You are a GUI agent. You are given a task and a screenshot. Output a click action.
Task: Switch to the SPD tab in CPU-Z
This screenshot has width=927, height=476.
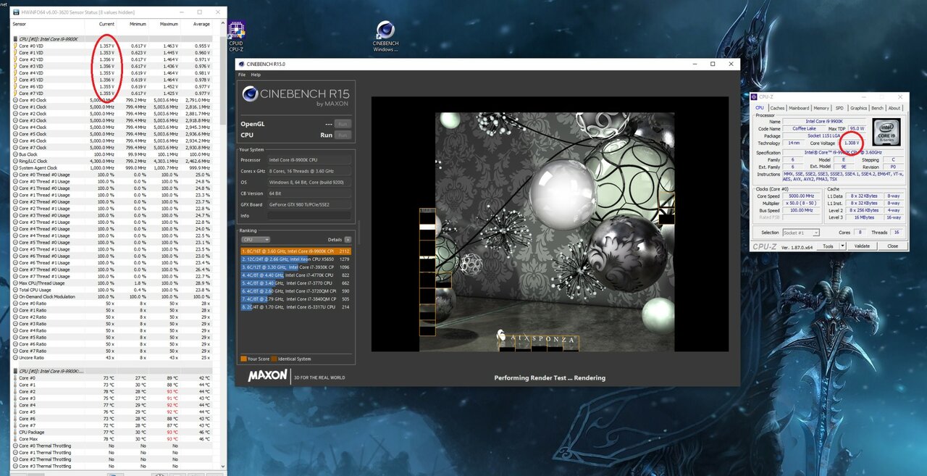(x=840, y=108)
